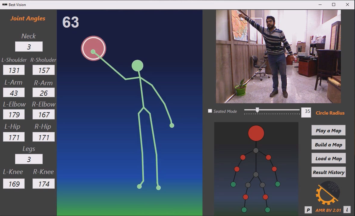Viewport: 355px width, 216px height.
Task: Click the live camera feed image
Action: [x=278, y=56]
